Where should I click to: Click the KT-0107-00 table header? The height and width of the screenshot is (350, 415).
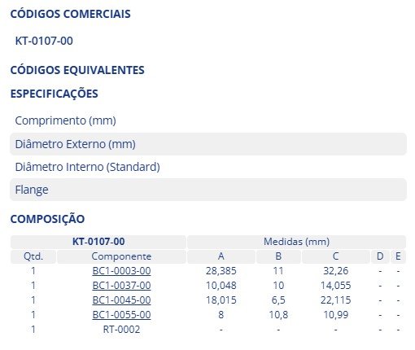click(x=98, y=242)
